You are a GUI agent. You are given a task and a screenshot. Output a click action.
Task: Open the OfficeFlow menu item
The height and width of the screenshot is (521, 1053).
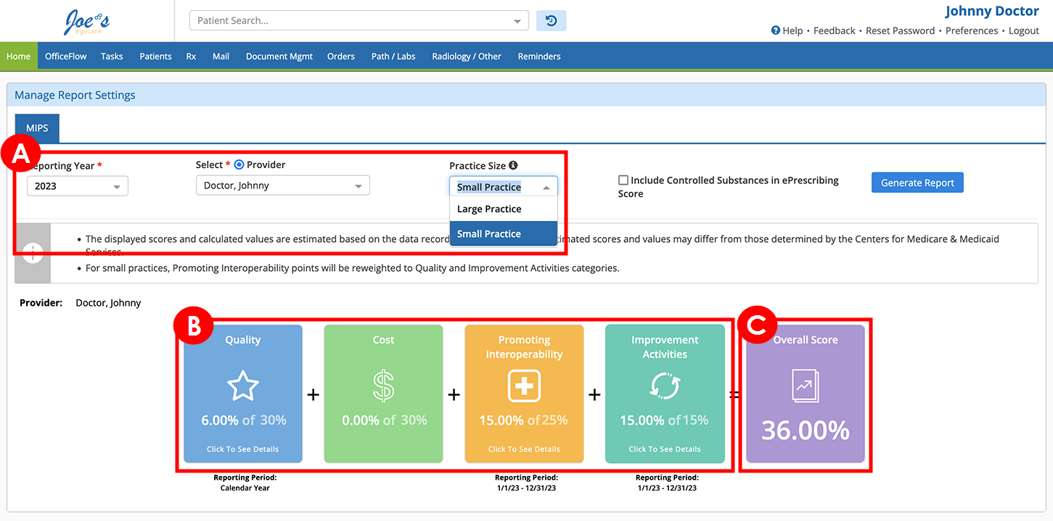65,57
